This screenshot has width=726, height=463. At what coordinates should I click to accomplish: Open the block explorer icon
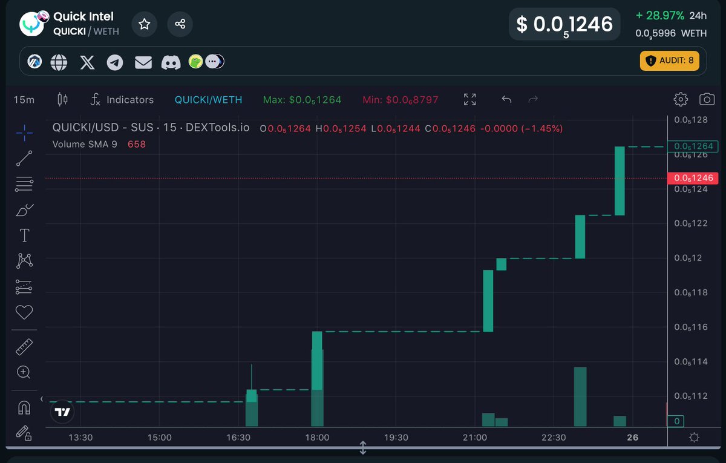pos(34,61)
